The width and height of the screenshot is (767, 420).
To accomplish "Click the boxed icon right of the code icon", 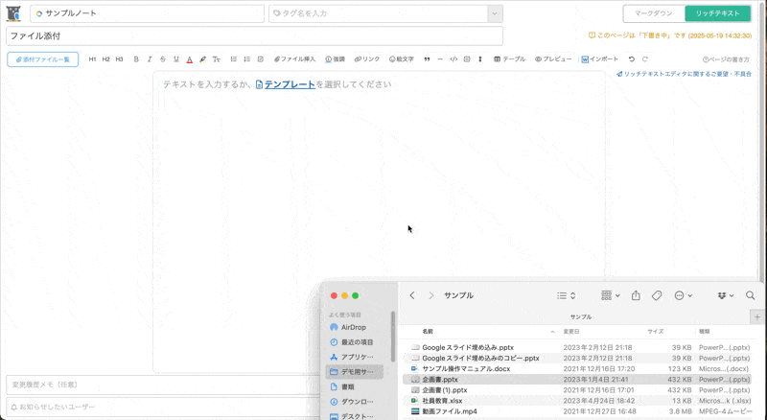I will (x=467, y=59).
